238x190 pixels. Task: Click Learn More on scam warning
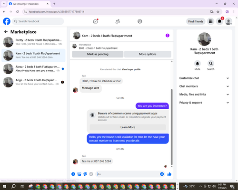pyautogui.click(x=128, y=127)
